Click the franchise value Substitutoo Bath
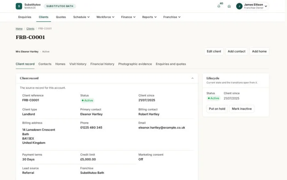Viewport: 287px width, 180px height. (x=92, y=173)
